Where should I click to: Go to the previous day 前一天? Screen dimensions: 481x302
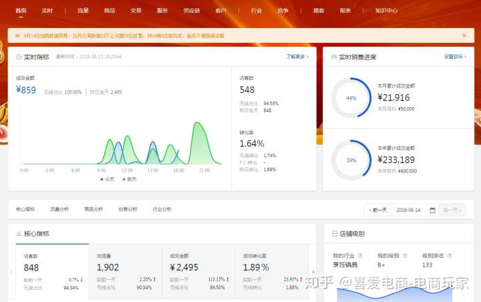pyautogui.click(x=377, y=210)
